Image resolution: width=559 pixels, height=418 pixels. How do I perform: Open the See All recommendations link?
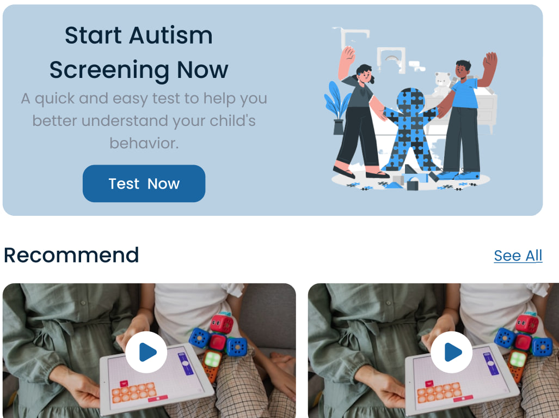pyautogui.click(x=518, y=256)
